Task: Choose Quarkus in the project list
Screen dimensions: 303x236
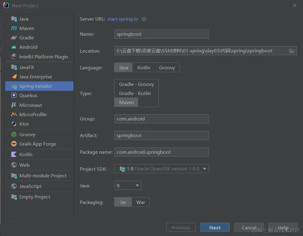Action: click(39, 96)
